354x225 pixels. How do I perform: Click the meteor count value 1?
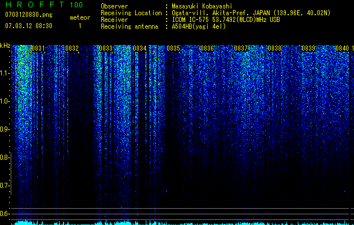tap(80, 26)
